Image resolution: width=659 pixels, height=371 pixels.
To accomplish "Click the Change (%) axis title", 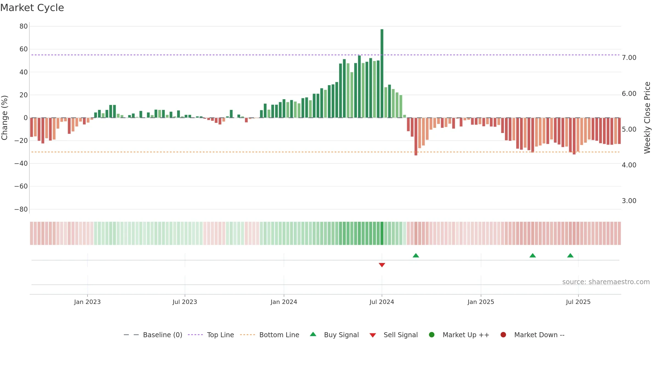I will tap(4, 118).
